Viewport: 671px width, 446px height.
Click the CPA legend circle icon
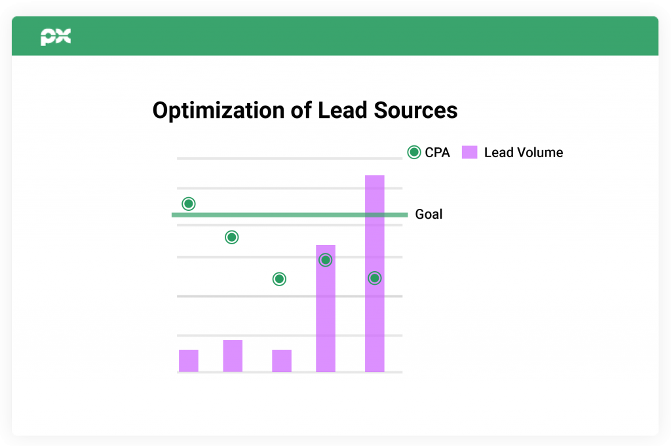point(414,152)
